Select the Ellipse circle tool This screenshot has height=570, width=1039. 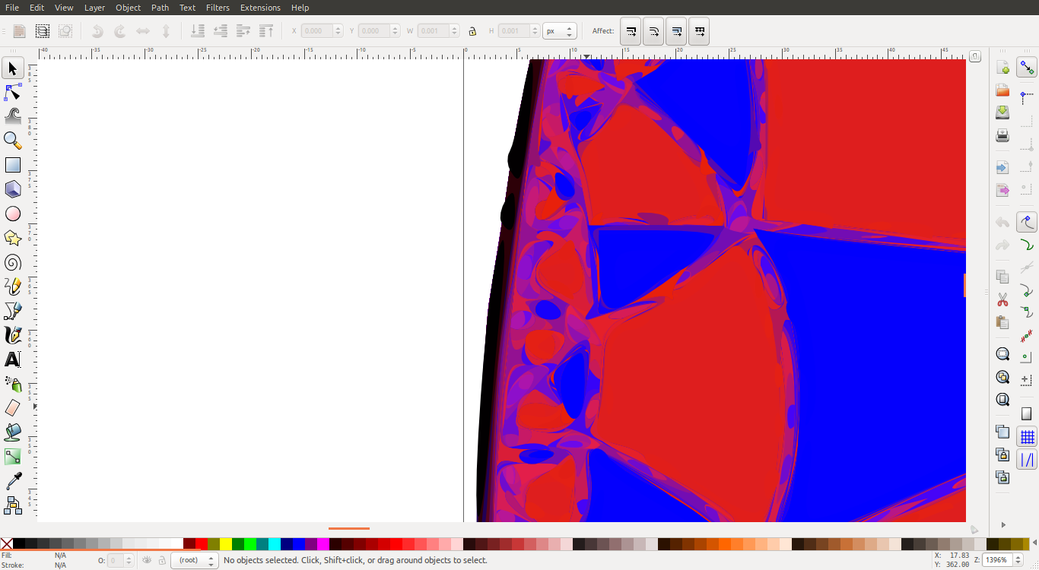point(13,214)
